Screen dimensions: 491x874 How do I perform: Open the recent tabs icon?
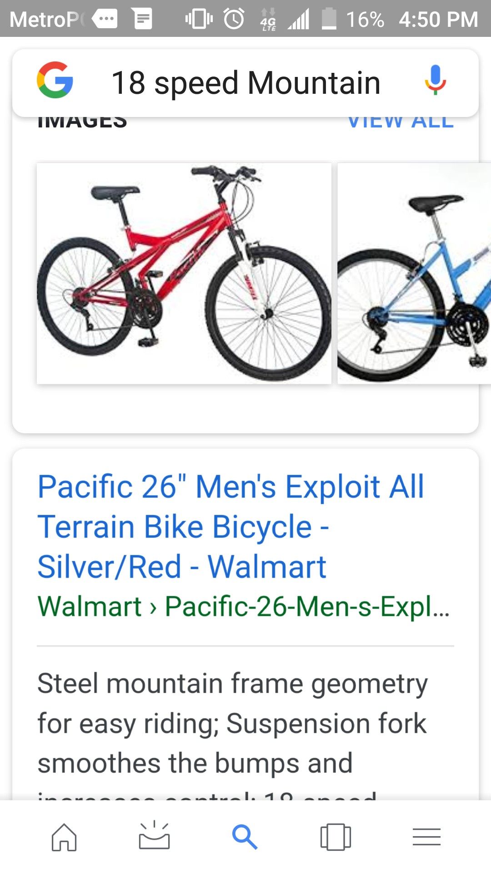pyautogui.click(x=336, y=837)
